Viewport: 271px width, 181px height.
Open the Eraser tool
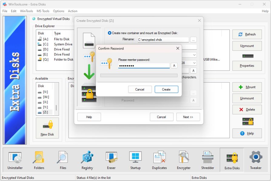pyautogui.click(x=111, y=160)
